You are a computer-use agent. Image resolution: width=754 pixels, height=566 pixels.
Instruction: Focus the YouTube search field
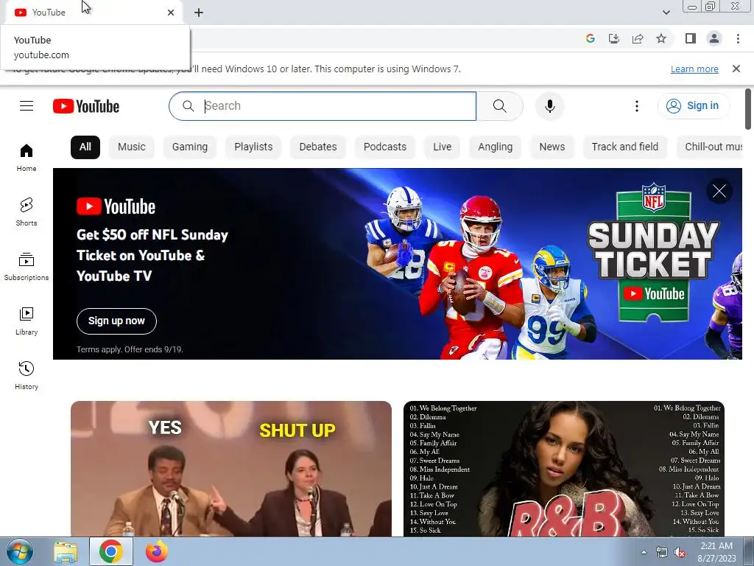[323, 106]
